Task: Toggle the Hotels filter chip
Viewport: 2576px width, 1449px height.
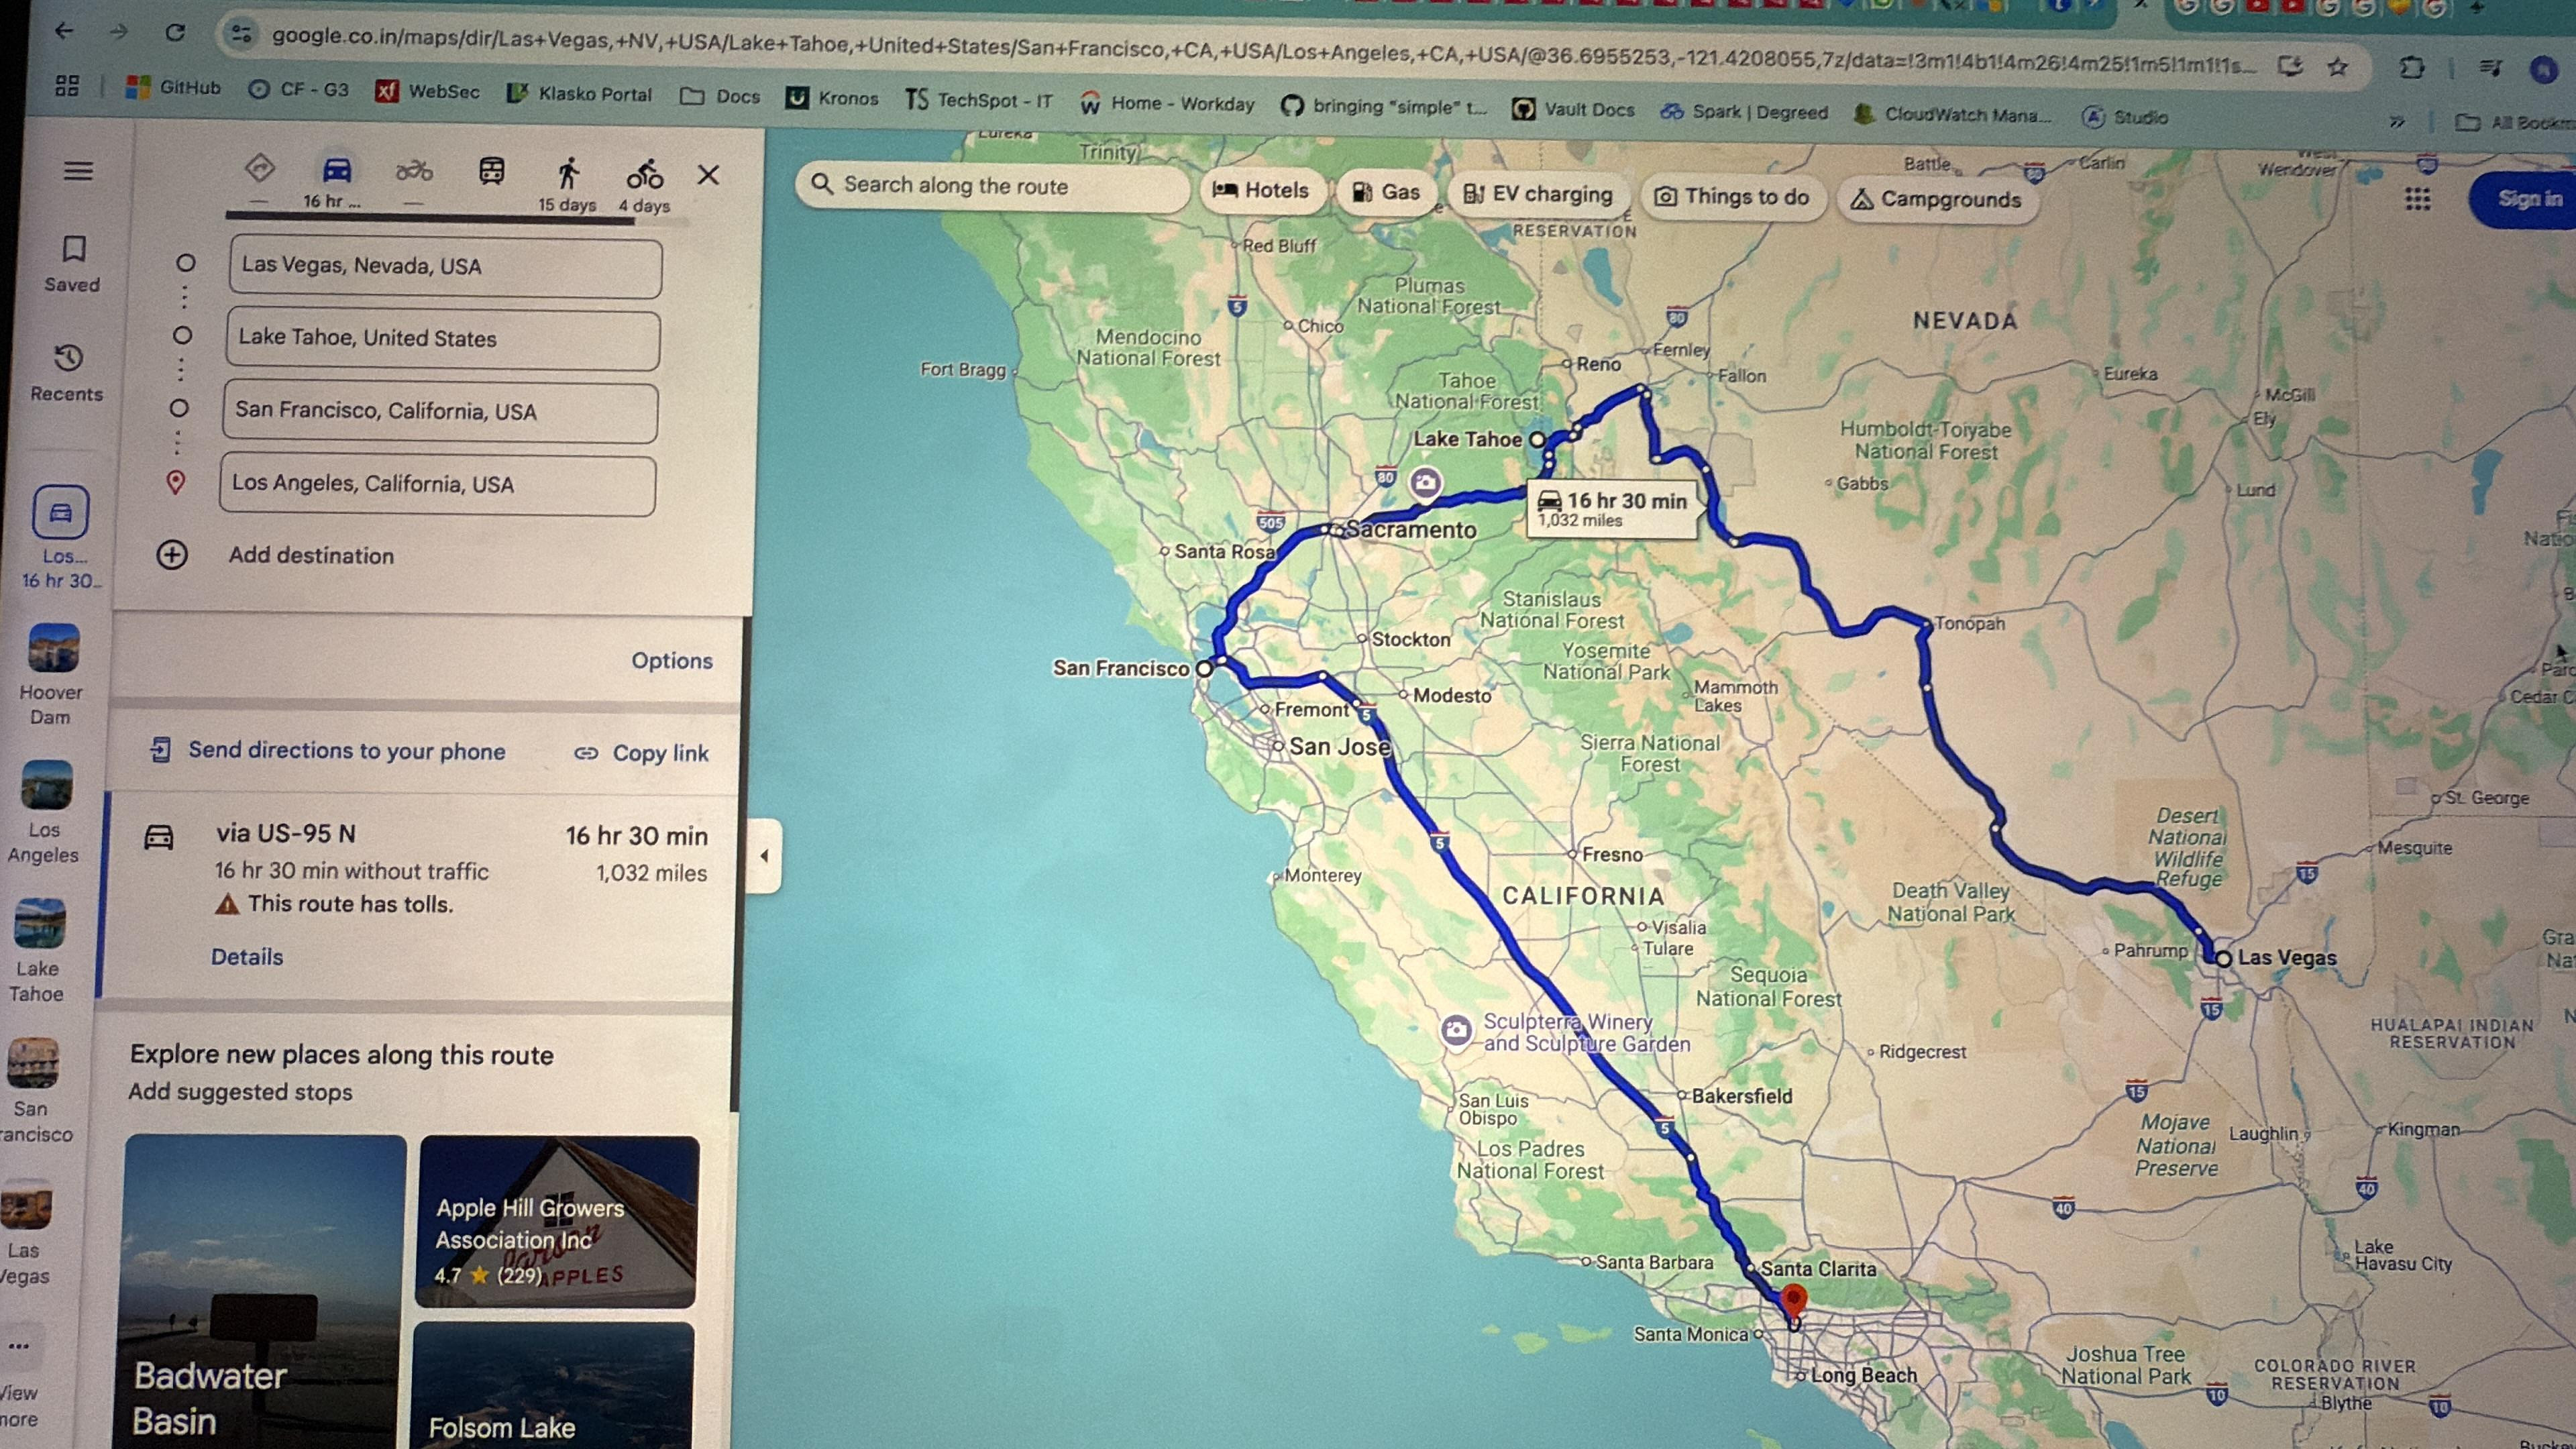Action: (1261, 190)
